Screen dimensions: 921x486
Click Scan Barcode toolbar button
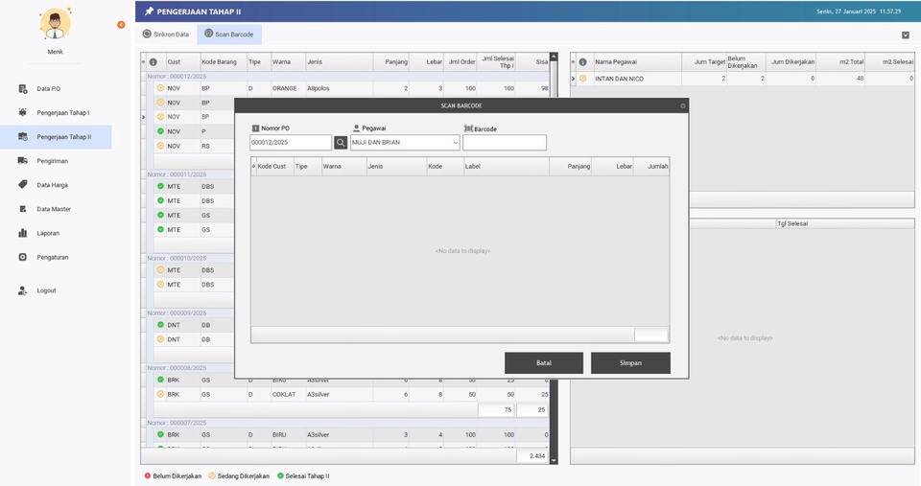click(229, 35)
